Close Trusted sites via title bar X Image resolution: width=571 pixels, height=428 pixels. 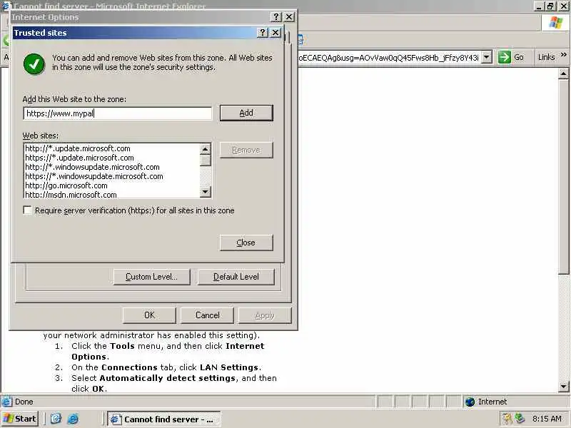click(x=276, y=33)
